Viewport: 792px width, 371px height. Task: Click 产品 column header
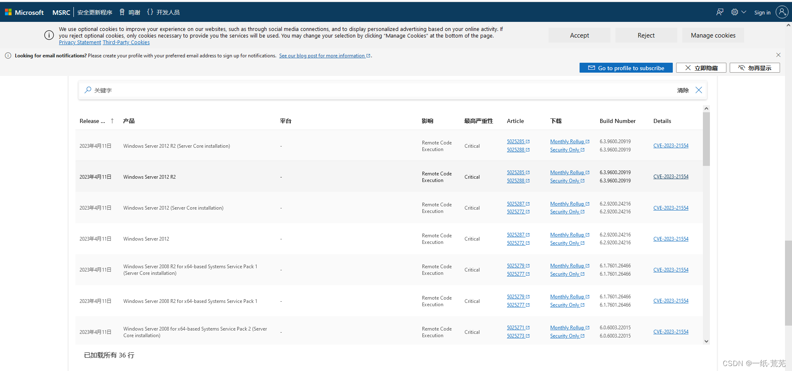129,121
